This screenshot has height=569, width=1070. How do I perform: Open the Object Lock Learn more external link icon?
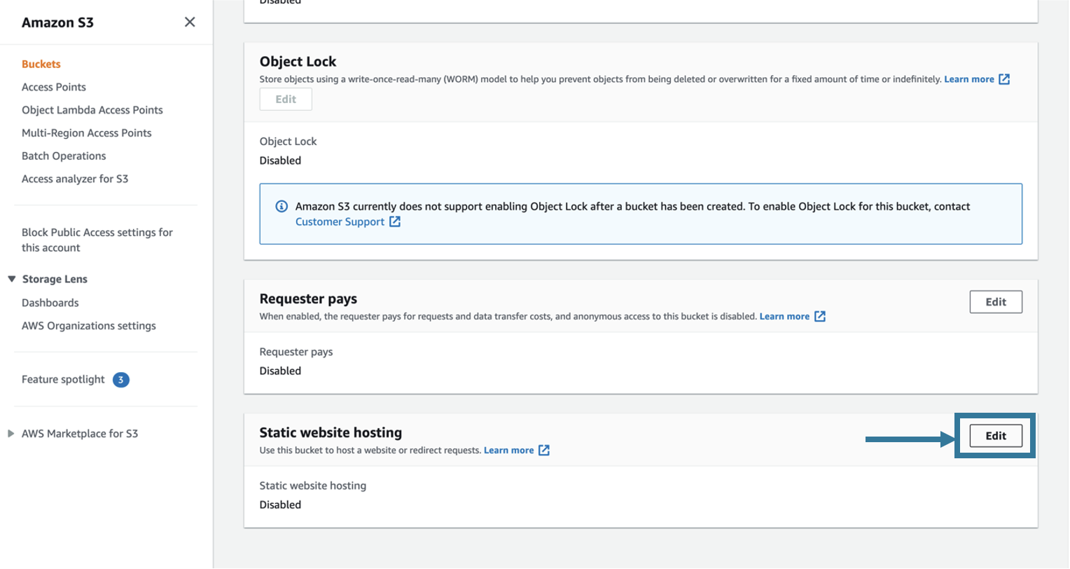click(x=1006, y=79)
